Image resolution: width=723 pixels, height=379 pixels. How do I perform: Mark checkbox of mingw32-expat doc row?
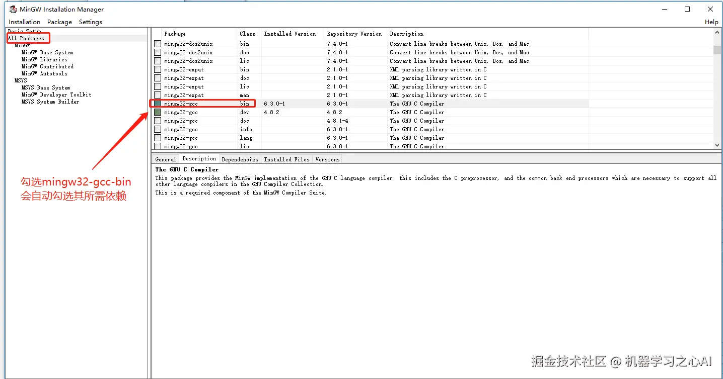coord(158,78)
